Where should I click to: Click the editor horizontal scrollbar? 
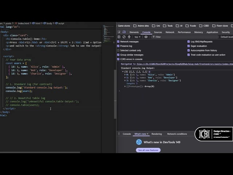click(x=40, y=152)
